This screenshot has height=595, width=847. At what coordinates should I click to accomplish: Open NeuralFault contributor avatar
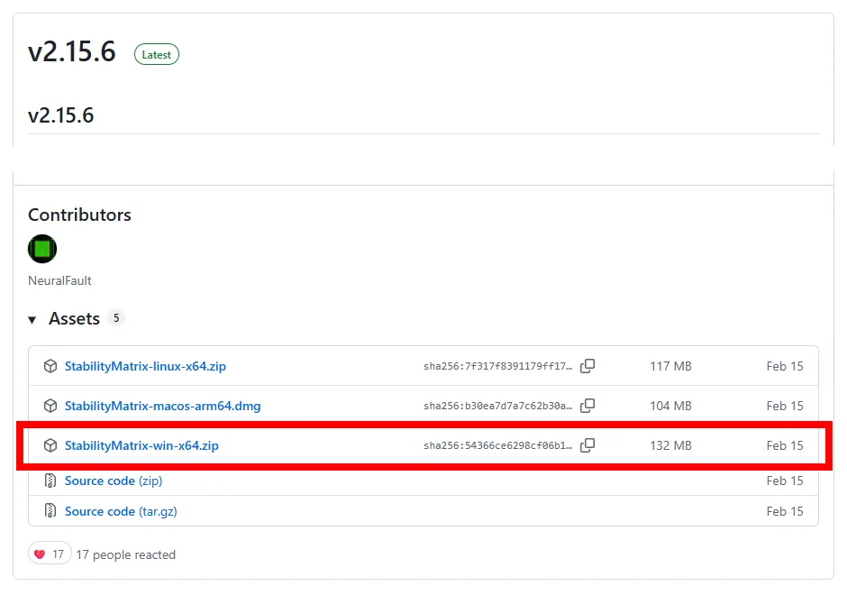tap(42, 249)
